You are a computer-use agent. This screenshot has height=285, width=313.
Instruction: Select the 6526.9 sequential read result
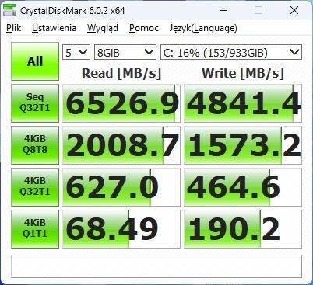pos(121,103)
